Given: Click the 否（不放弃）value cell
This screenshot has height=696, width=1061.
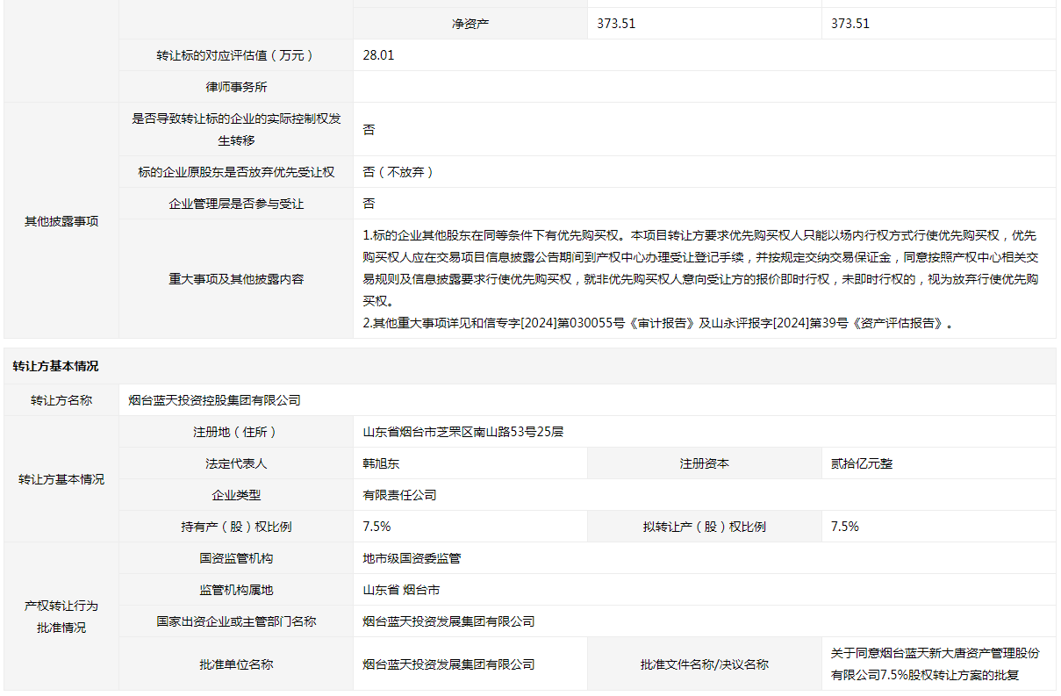Looking at the screenshot, I should click(x=398, y=172).
